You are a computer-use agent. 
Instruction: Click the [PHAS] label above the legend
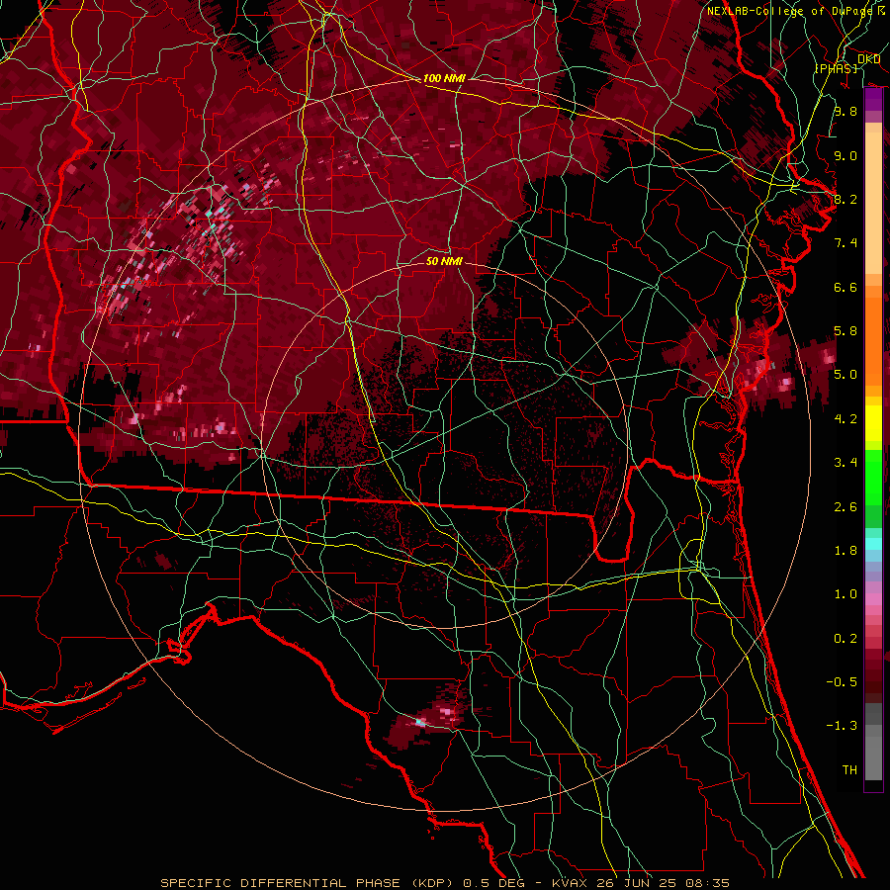[836, 68]
